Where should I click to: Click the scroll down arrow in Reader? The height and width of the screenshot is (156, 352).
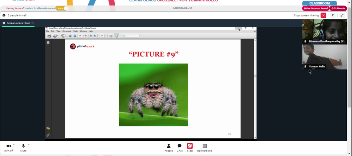click(x=255, y=137)
